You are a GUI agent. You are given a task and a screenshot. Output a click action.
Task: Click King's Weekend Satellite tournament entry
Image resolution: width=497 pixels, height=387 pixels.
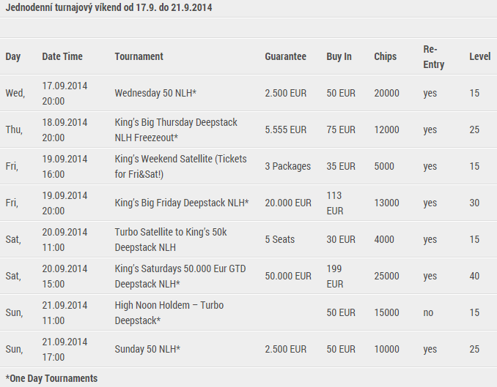180,166
